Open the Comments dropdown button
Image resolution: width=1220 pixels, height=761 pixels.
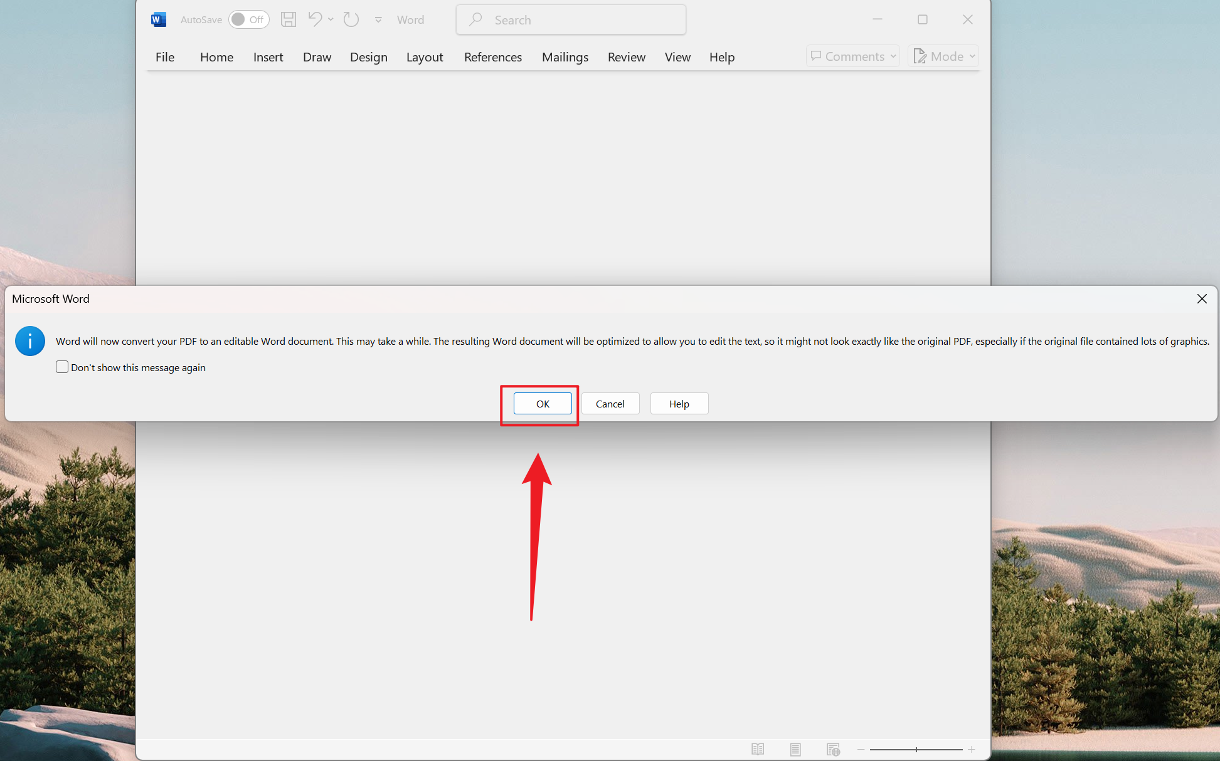click(x=853, y=56)
